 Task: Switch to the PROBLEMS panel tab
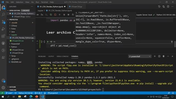pyautogui.click(x=42, y=56)
